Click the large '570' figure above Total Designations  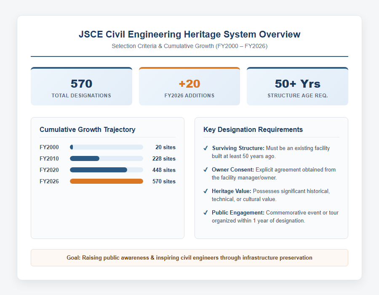click(81, 84)
